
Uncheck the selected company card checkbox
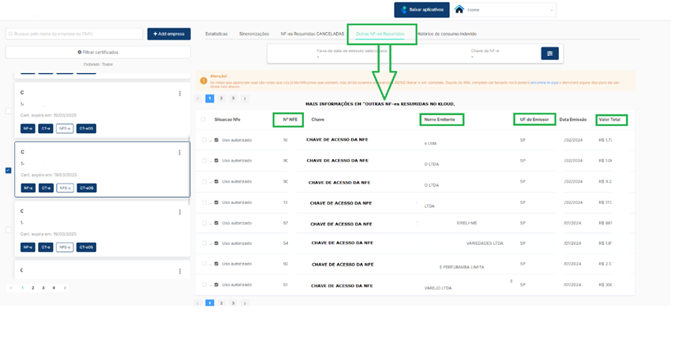(x=9, y=170)
